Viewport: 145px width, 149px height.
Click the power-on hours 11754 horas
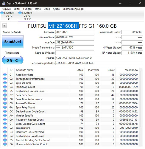tap(132, 53)
